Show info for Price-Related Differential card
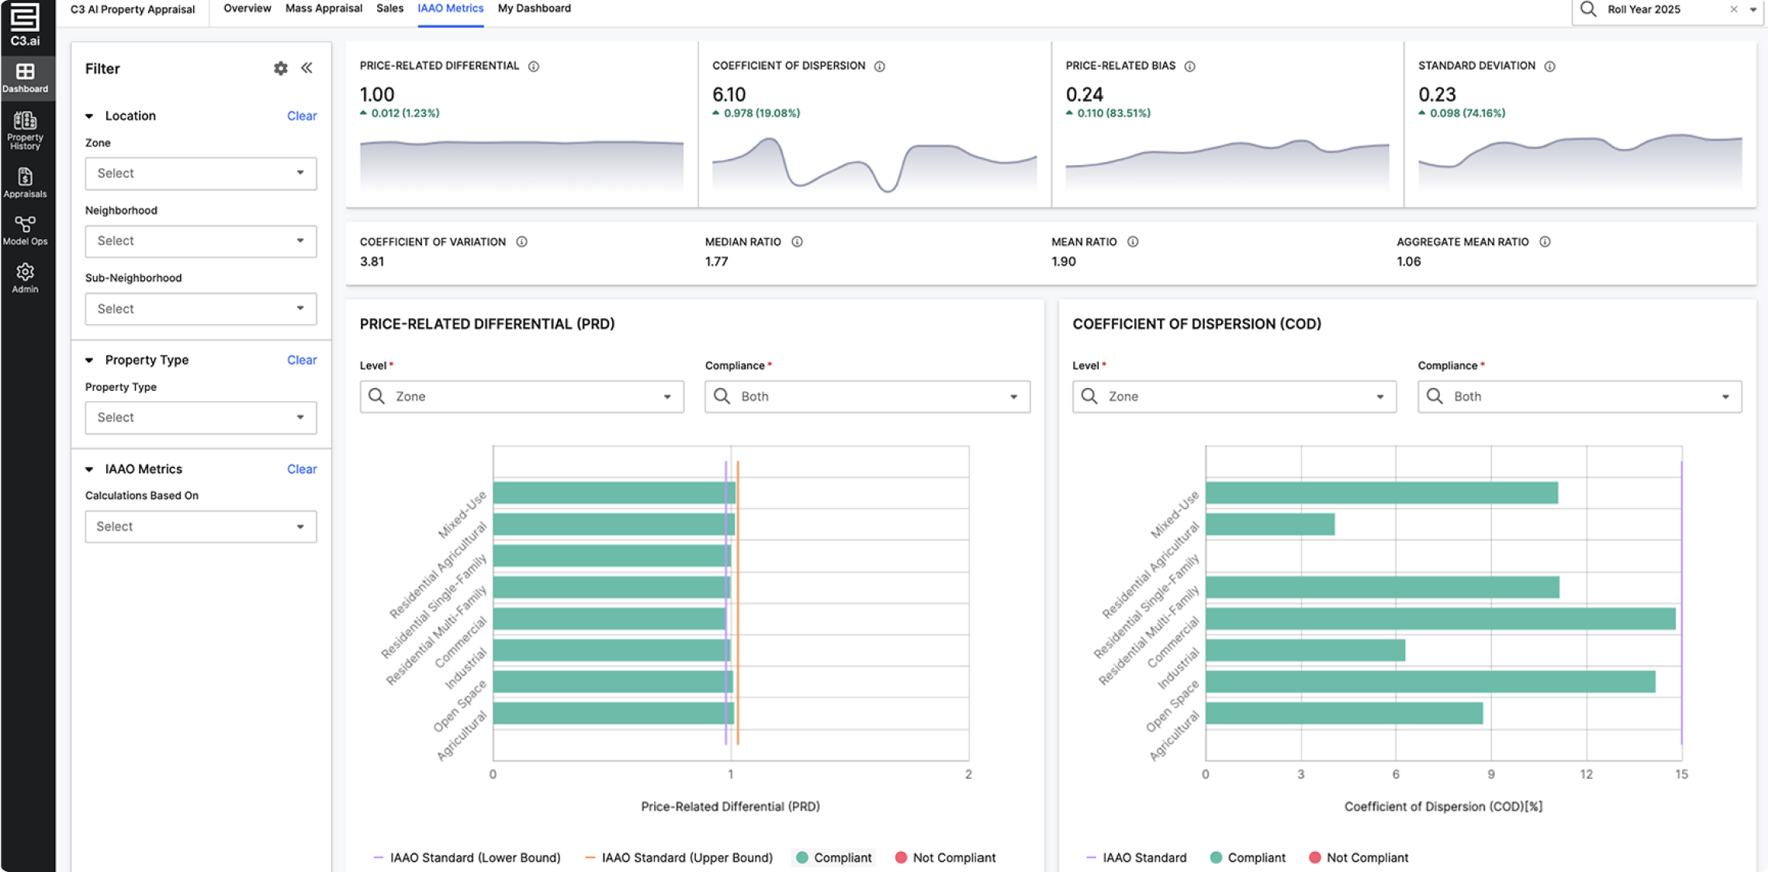The image size is (1769, 872). (534, 66)
